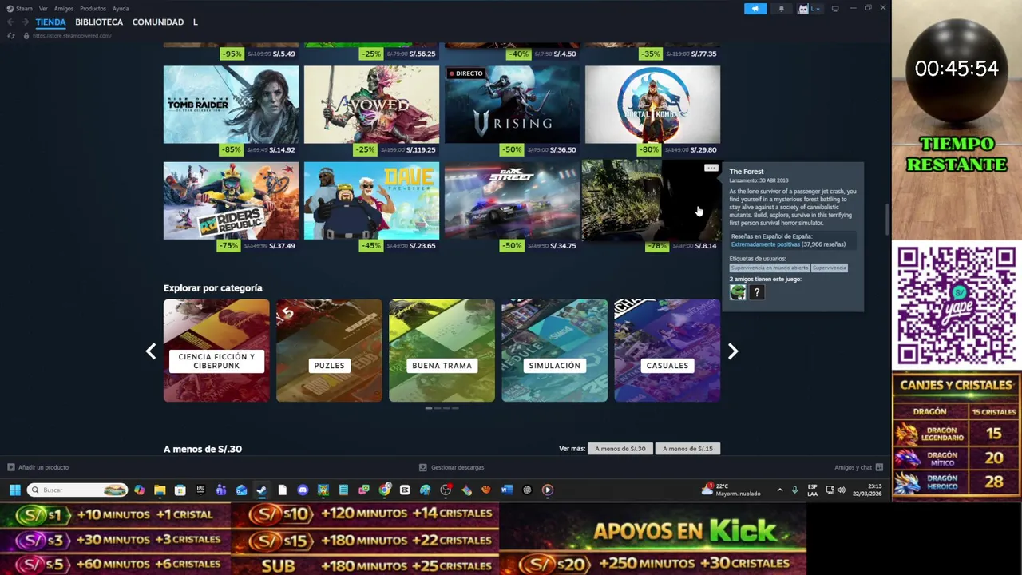1022x575 pixels.
Task: Open File Explorer from the taskbar
Action: click(160, 490)
